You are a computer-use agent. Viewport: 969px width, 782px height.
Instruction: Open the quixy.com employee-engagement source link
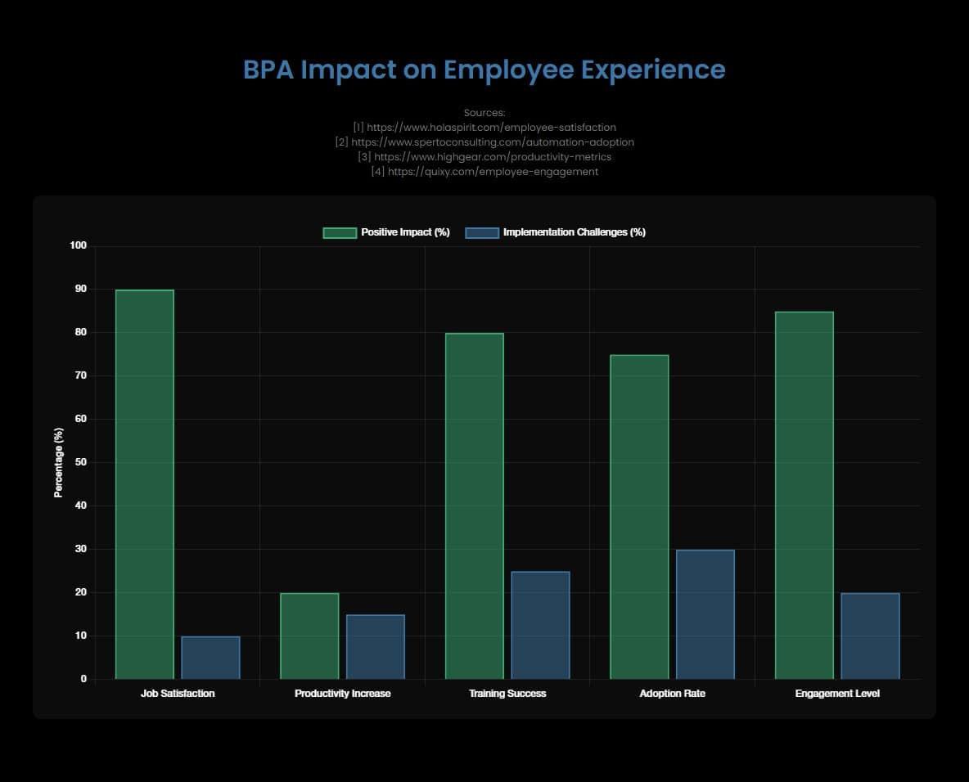coord(484,171)
